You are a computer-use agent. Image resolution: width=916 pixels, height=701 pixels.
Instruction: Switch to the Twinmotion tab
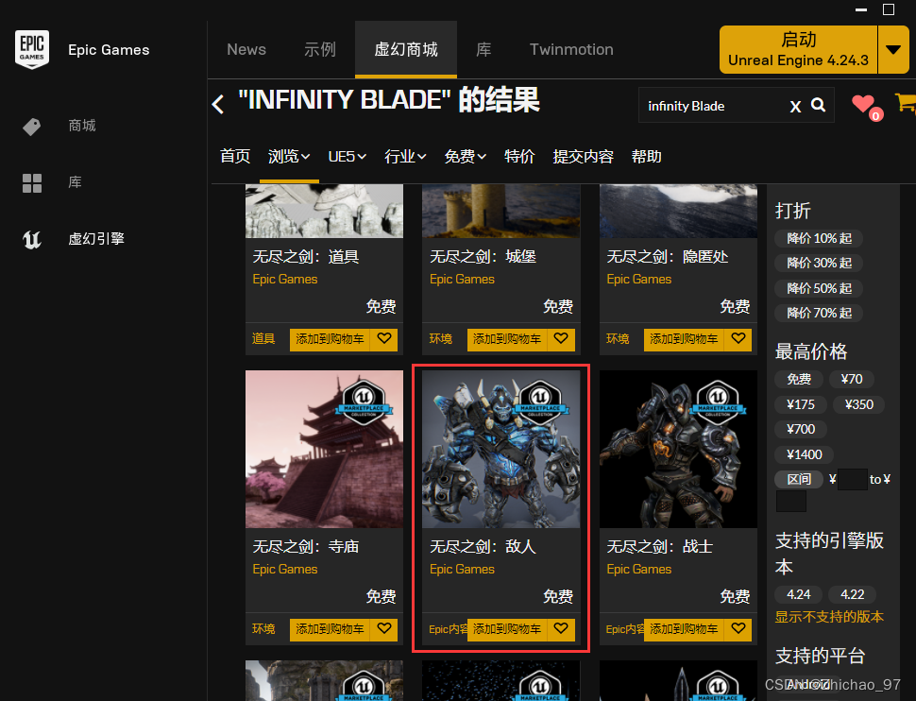click(x=571, y=50)
